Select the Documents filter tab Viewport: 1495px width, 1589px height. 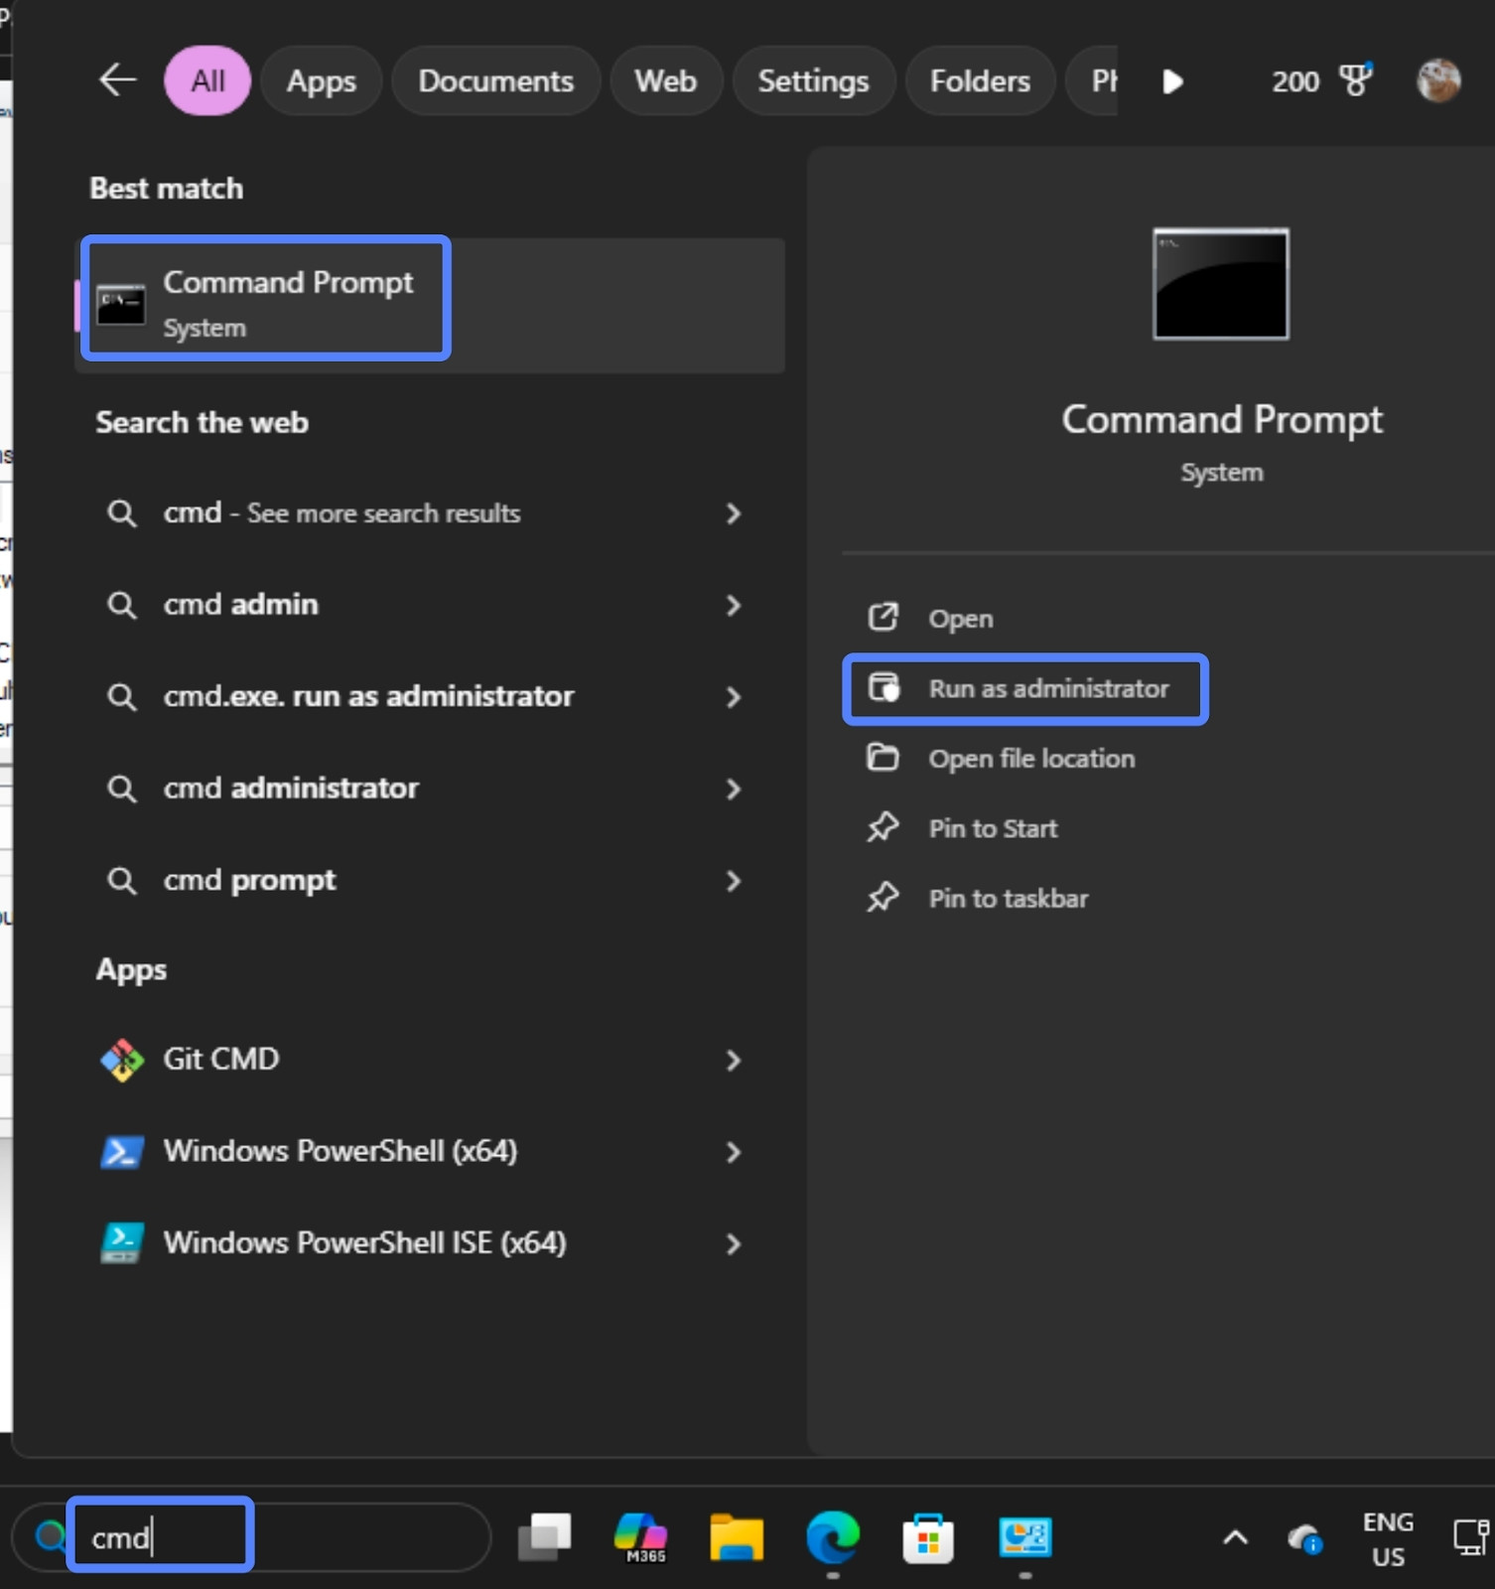[495, 80]
